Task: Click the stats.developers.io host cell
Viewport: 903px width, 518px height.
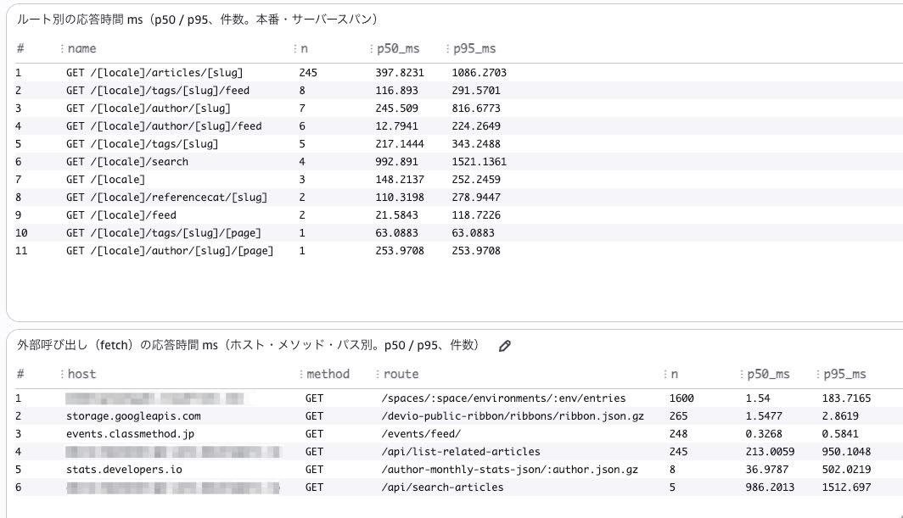Action: tap(124, 470)
